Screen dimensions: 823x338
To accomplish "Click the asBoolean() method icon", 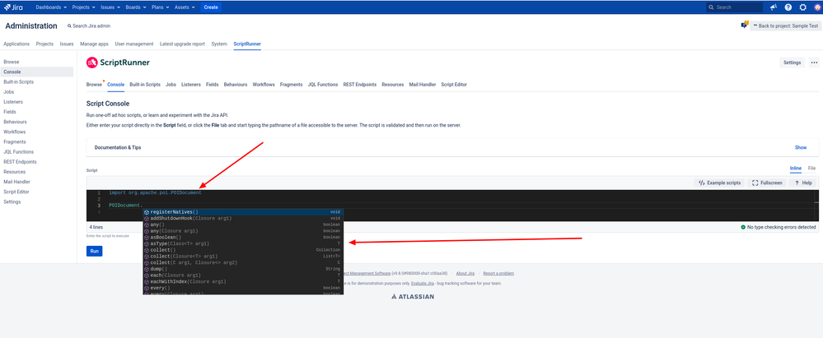I will point(147,238).
